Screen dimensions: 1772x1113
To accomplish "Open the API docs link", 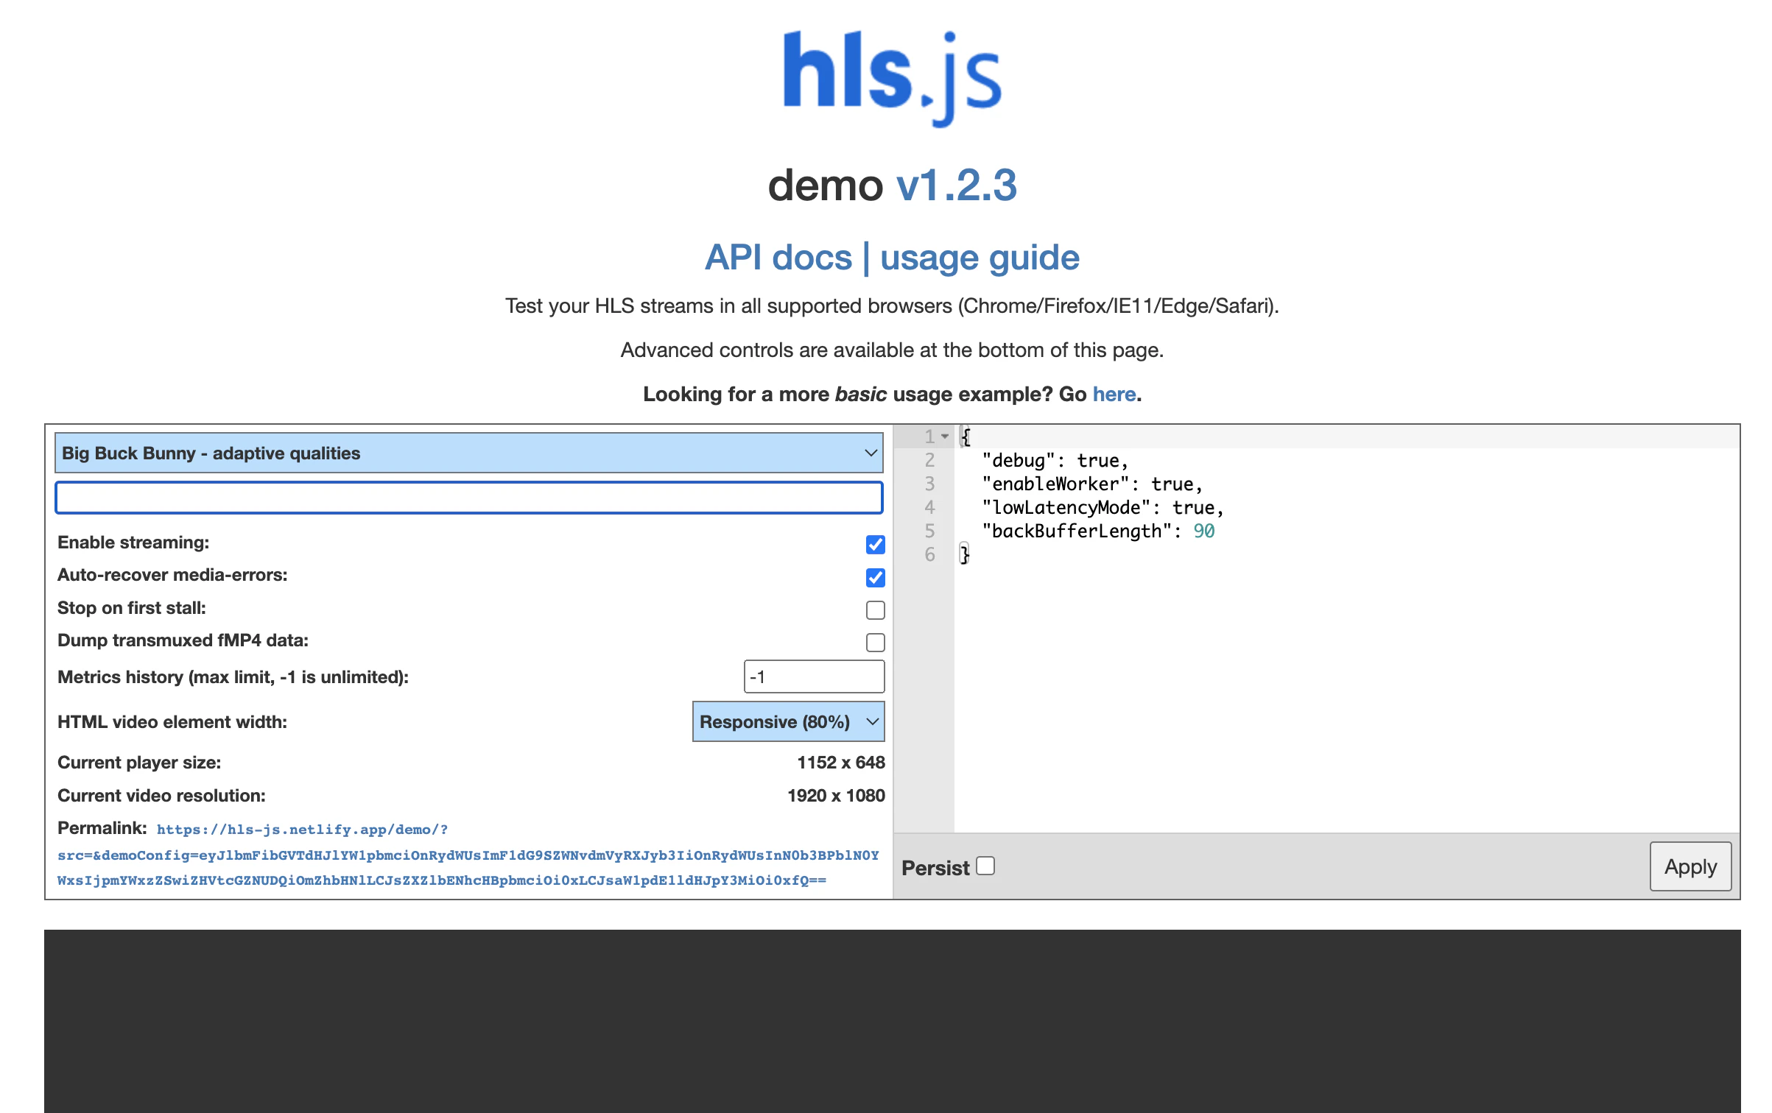I will [x=778, y=258].
